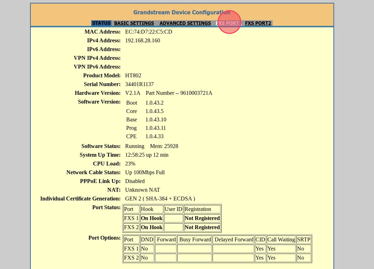This screenshot has width=374, height=269.
Task: Click Hook column header
Action: 152,209
